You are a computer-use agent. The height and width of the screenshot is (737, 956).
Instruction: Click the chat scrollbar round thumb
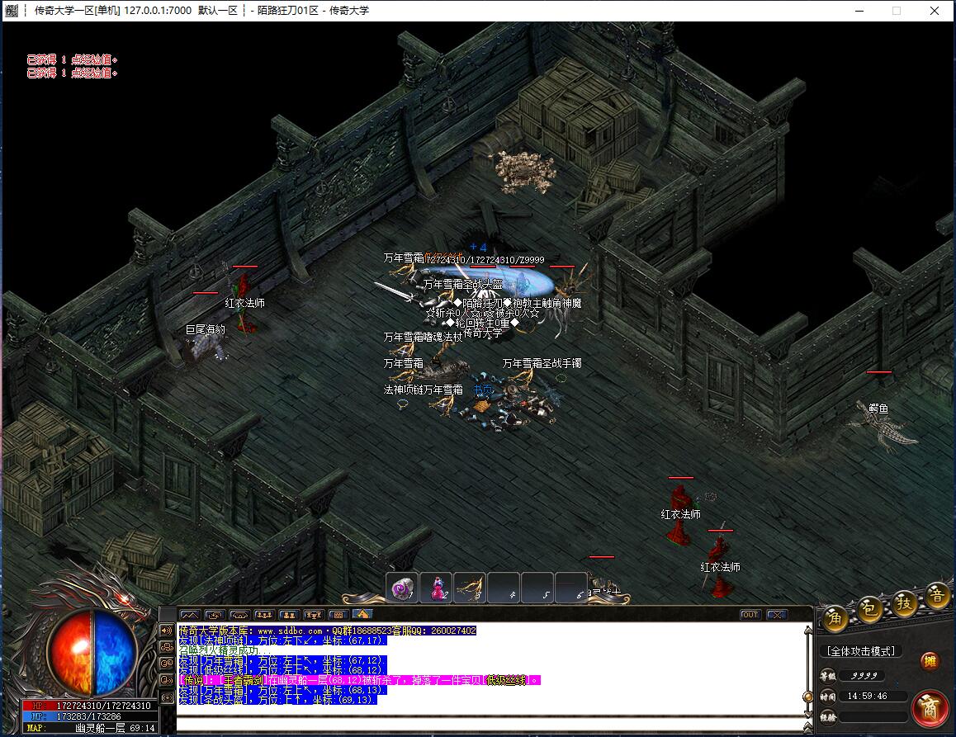click(808, 697)
